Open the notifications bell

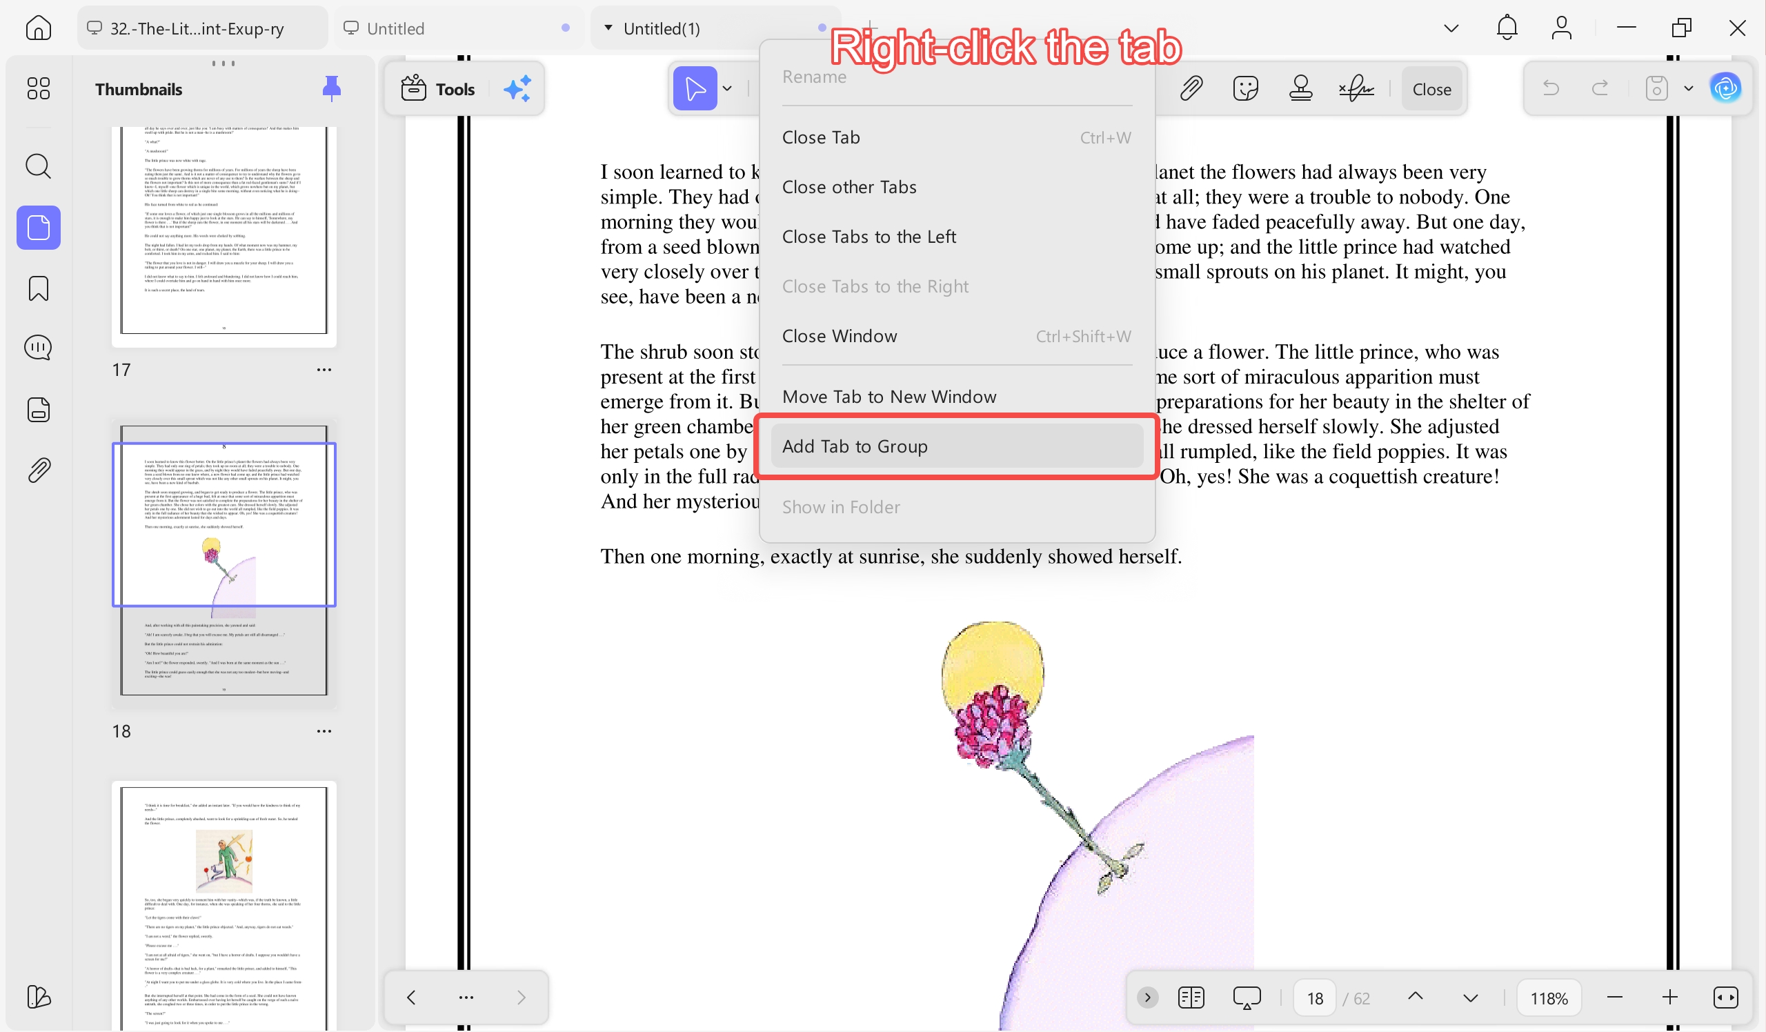[x=1507, y=28]
